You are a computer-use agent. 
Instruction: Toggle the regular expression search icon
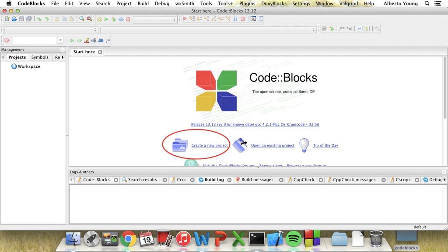click(108, 41)
